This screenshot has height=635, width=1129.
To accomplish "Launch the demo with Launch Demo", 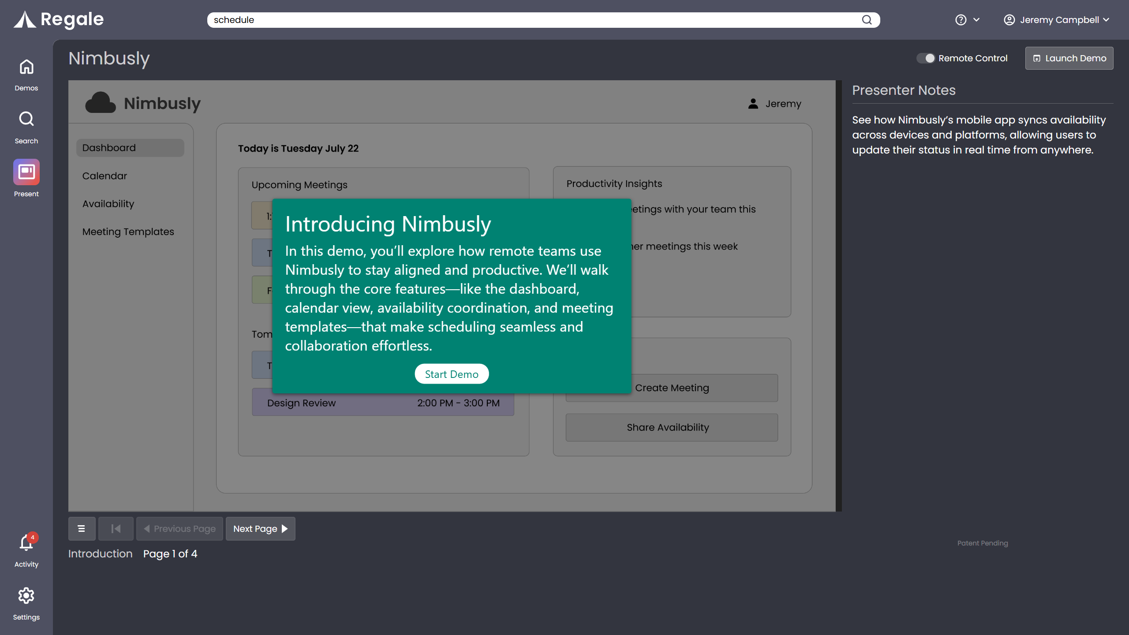I will coord(1069,58).
